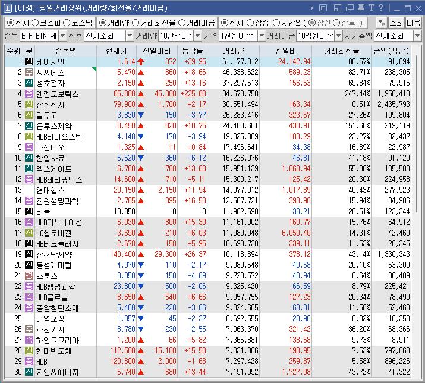Select the 대영포장 stock name
425x383 pixels.
pos(51,319)
